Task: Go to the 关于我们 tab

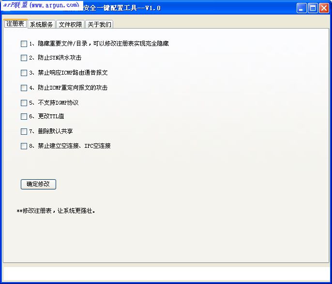Action: click(99, 24)
